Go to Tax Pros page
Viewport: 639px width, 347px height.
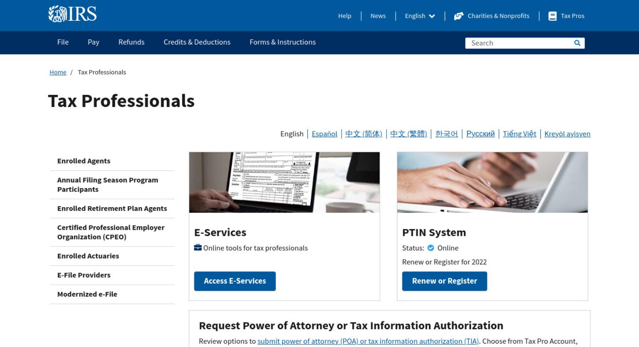point(572,16)
